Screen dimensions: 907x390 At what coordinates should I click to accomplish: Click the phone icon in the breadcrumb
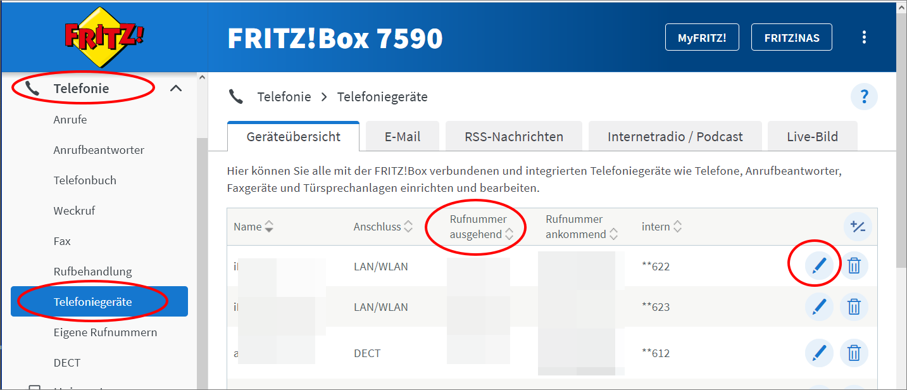click(x=236, y=97)
